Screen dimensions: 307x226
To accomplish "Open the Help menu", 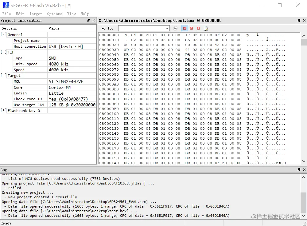I will coord(85,14).
